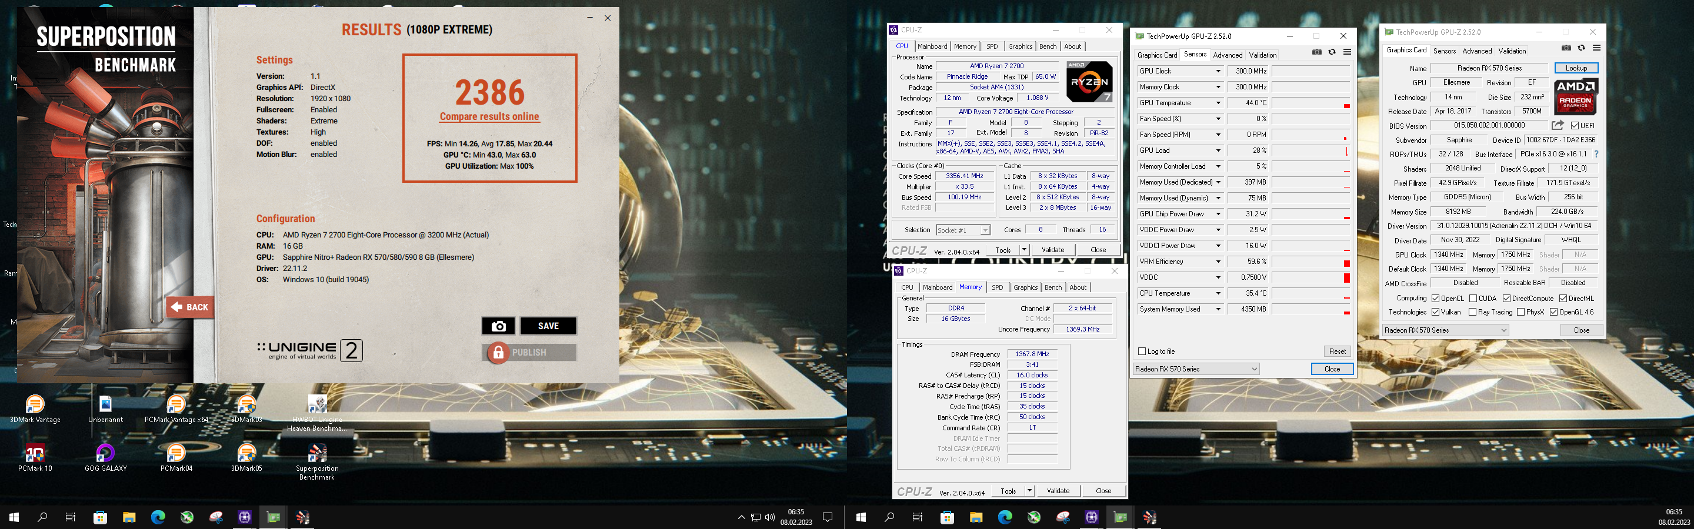
Task: Toggle the DirectML checkbox
Action: click(x=1562, y=299)
